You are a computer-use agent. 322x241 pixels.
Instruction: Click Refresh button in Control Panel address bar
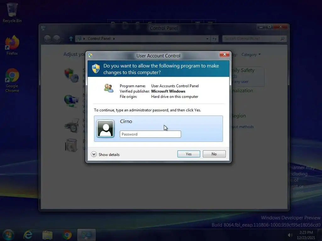(214, 39)
